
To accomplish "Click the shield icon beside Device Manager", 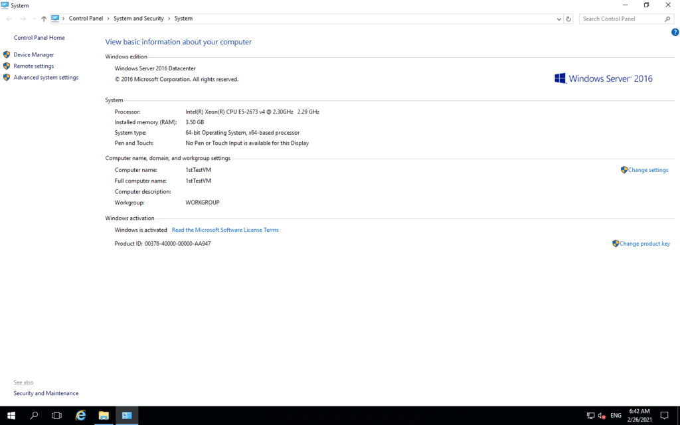I will 7,54.
